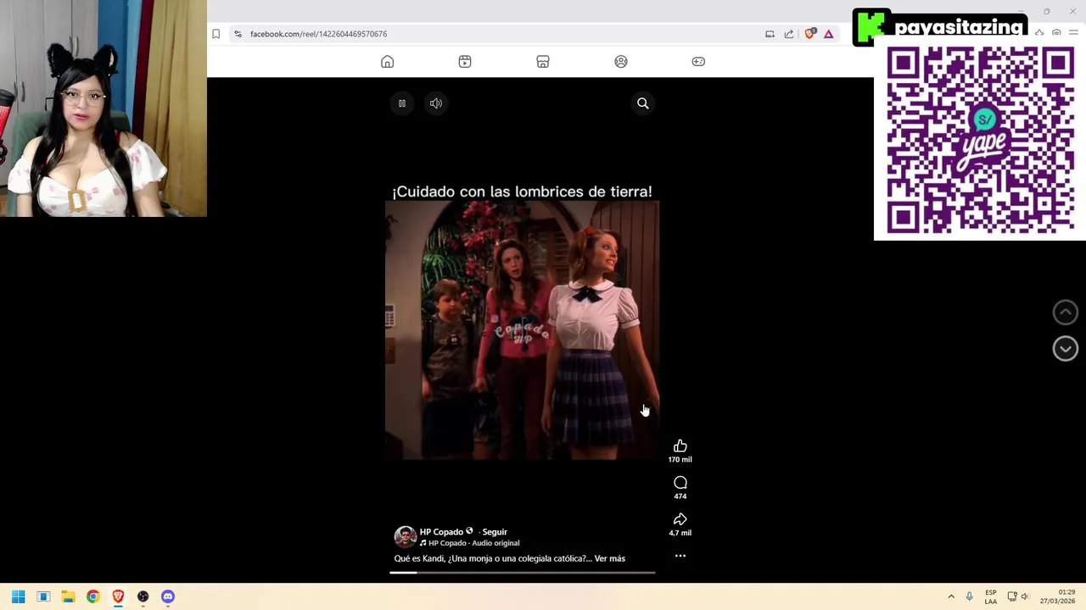
Task: Click the browser share page icon
Action: [x=789, y=34]
